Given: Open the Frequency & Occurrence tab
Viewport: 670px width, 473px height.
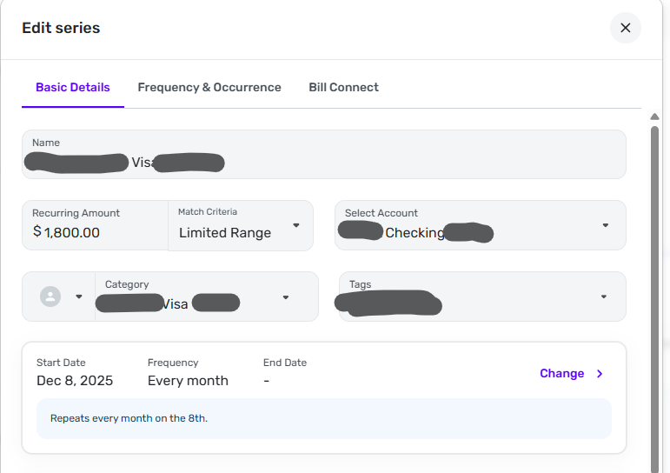Looking at the screenshot, I should point(209,87).
